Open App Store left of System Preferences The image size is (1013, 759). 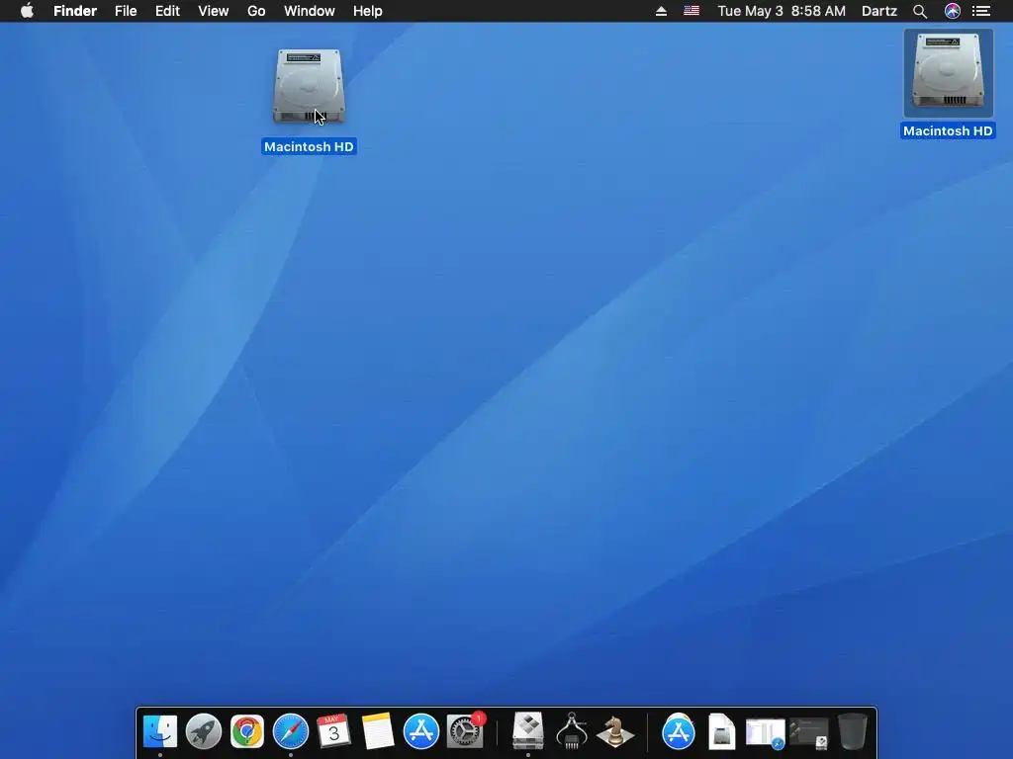click(x=421, y=732)
